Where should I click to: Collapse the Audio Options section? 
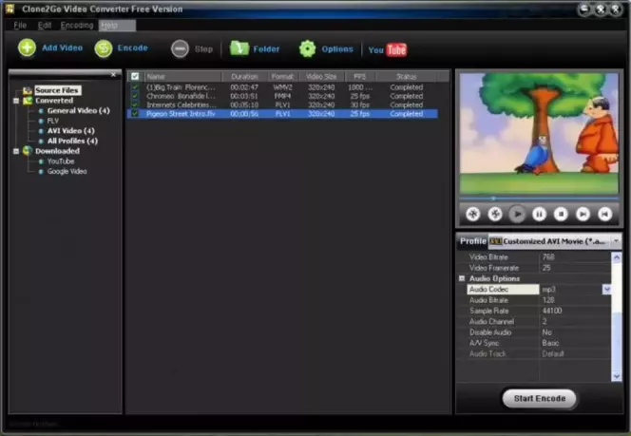tap(462, 278)
